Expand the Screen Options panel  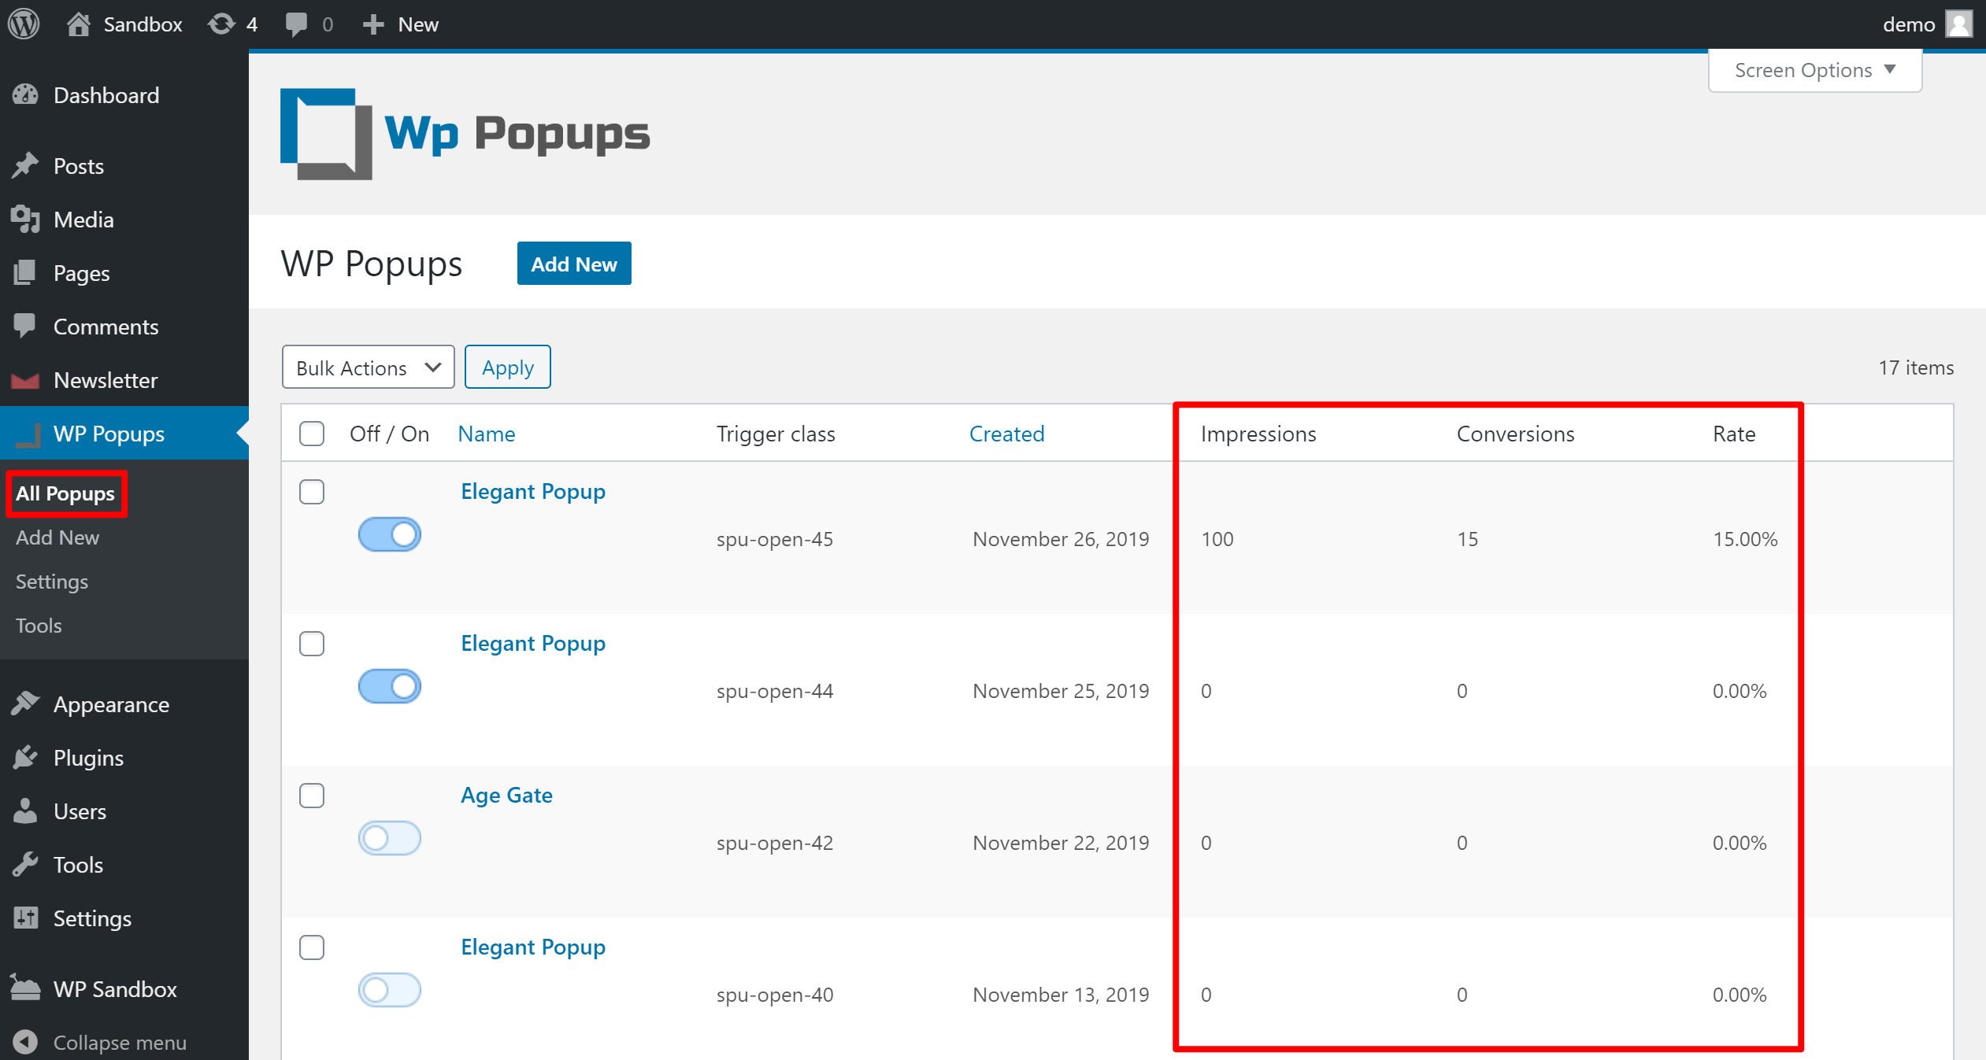tap(1815, 71)
